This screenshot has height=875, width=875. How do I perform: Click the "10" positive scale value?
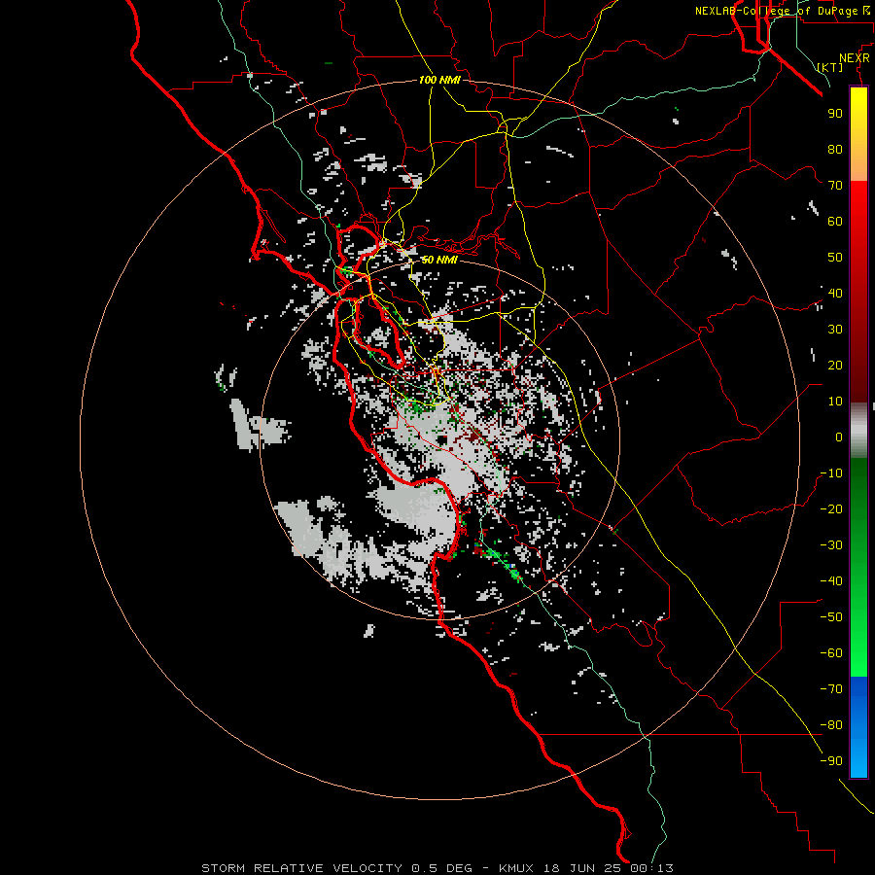click(x=835, y=402)
